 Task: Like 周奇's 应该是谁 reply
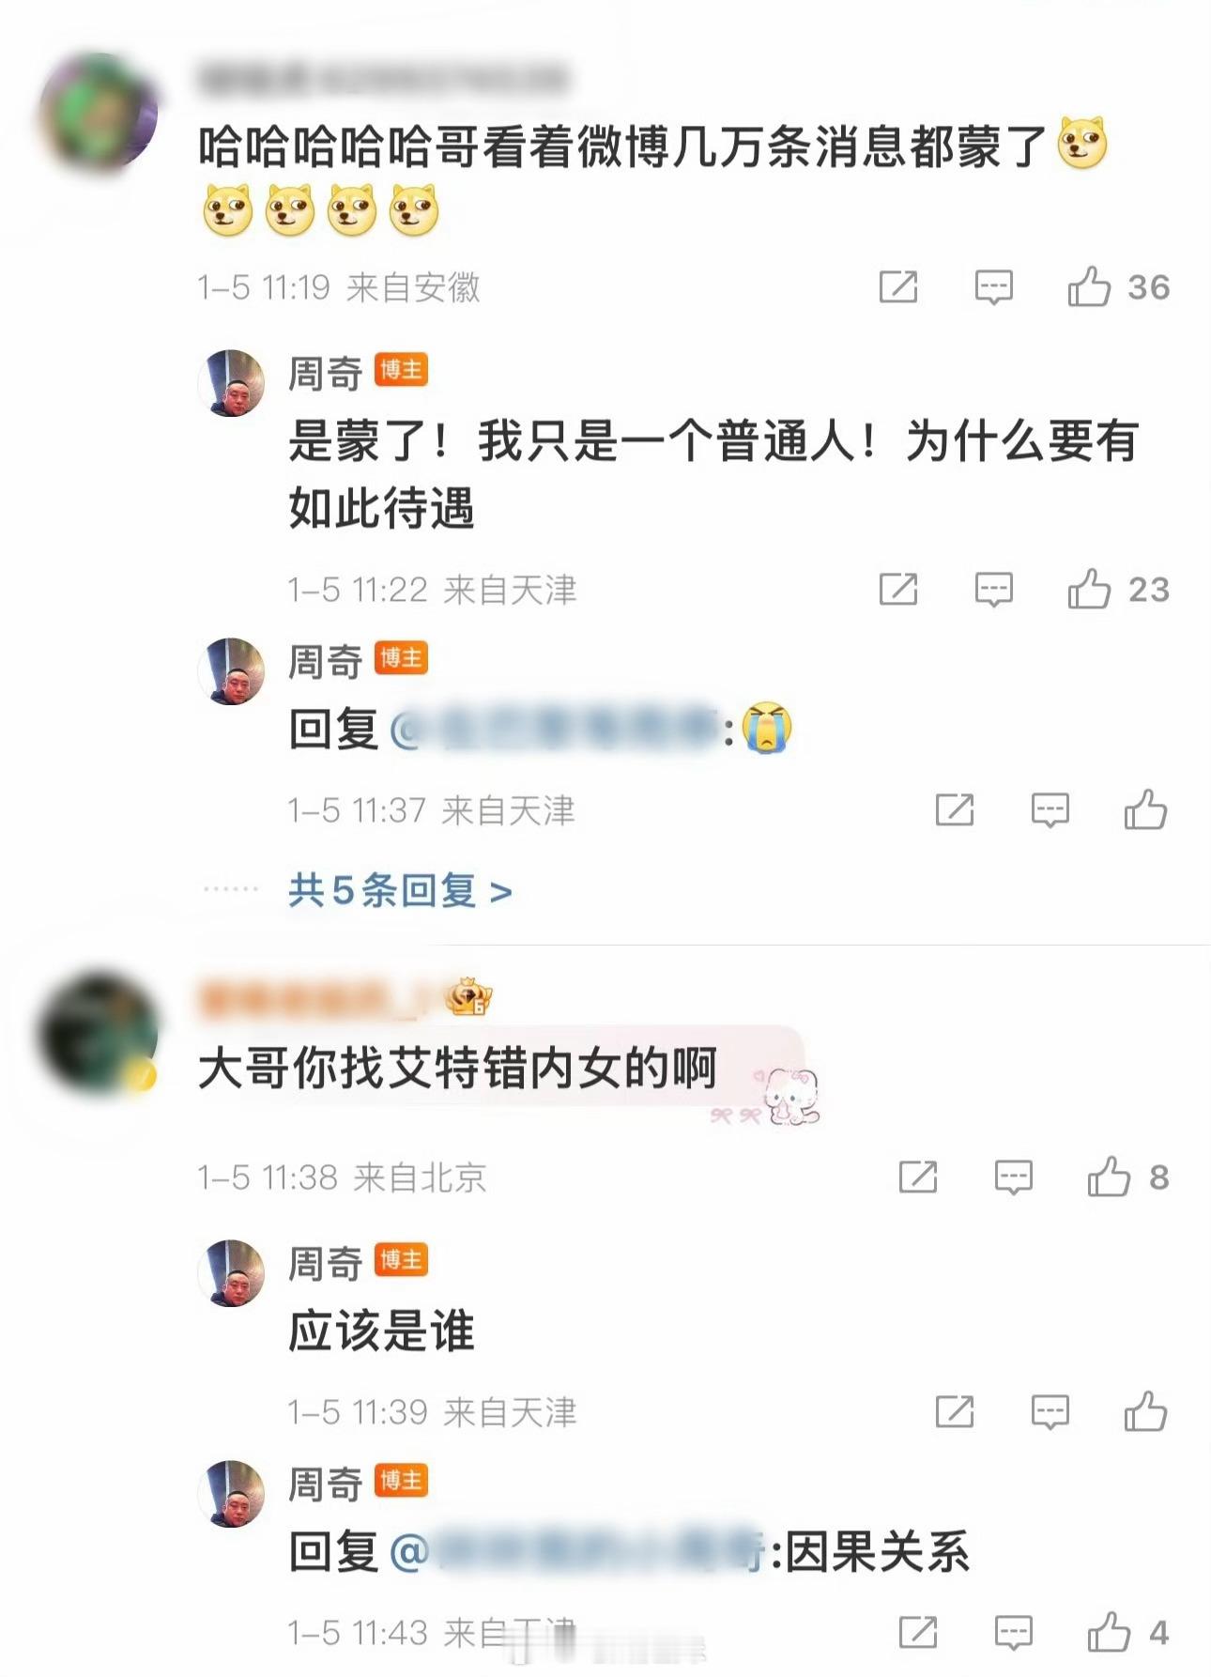[1145, 1410]
